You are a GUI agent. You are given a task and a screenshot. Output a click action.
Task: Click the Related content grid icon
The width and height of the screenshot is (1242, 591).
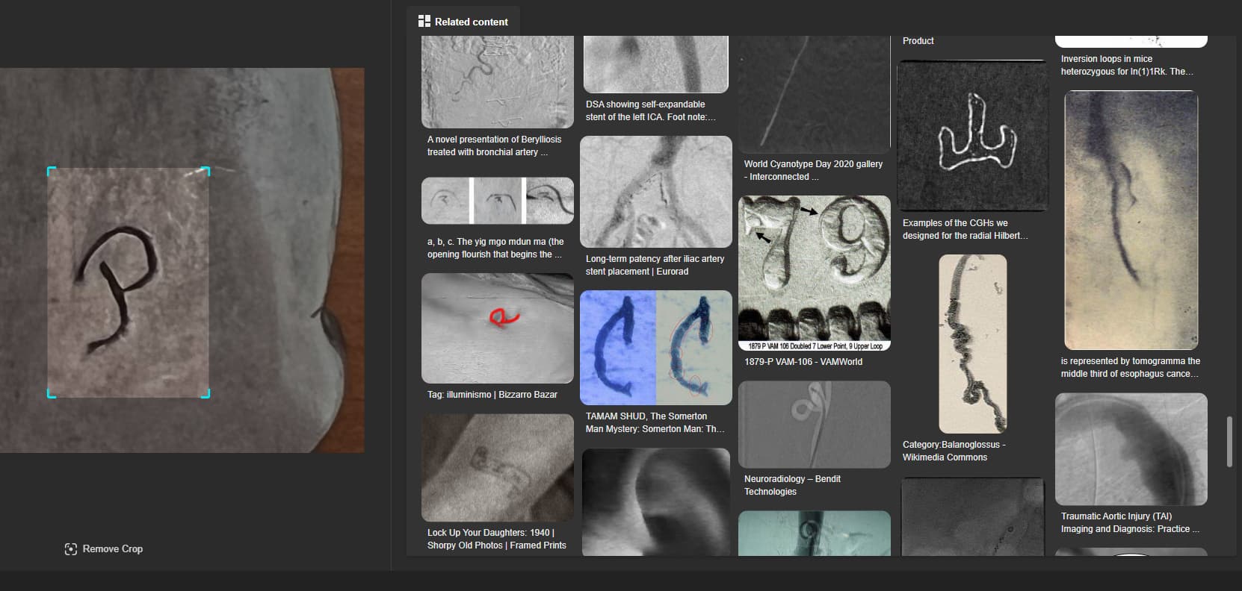coord(424,22)
